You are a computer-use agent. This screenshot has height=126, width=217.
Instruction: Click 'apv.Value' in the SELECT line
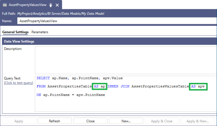point(113,78)
